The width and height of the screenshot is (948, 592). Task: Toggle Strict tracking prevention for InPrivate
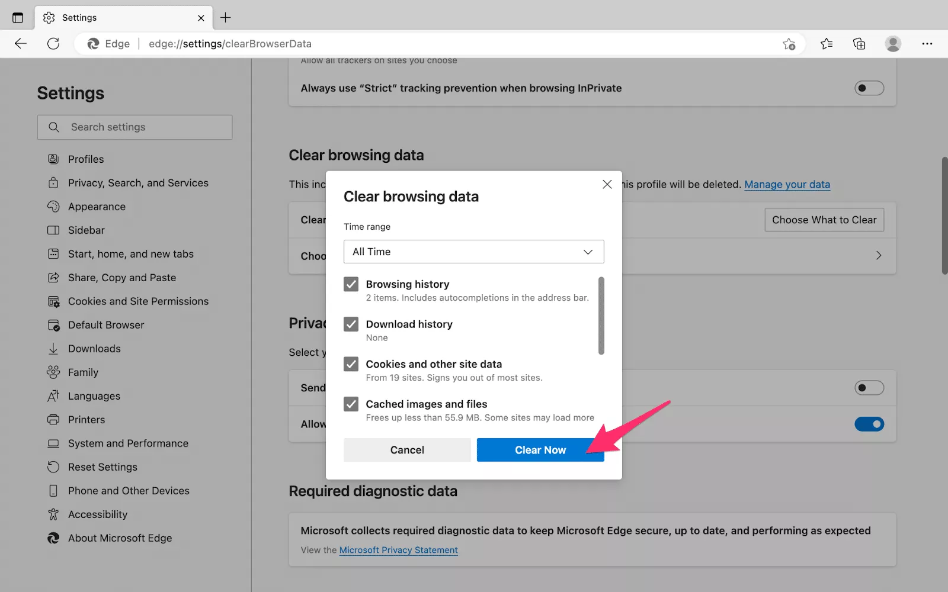point(869,88)
